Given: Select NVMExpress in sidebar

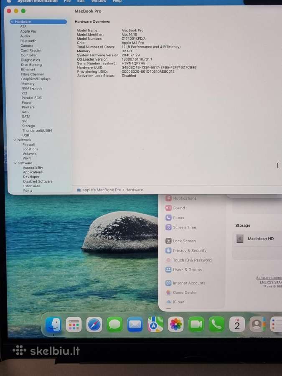Looking at the screenshot, I should point(32,88).
